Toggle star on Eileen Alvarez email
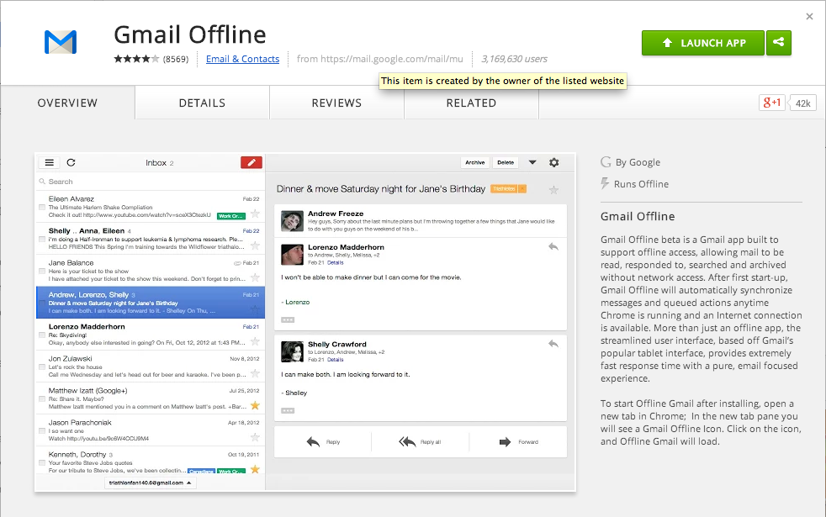 (255, 214)
